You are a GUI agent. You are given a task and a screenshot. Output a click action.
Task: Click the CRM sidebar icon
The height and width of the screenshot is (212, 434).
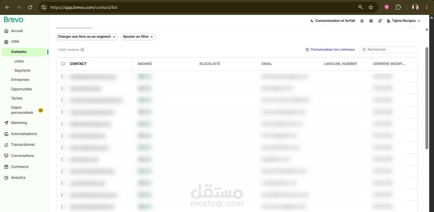click(x=6, y=42)
